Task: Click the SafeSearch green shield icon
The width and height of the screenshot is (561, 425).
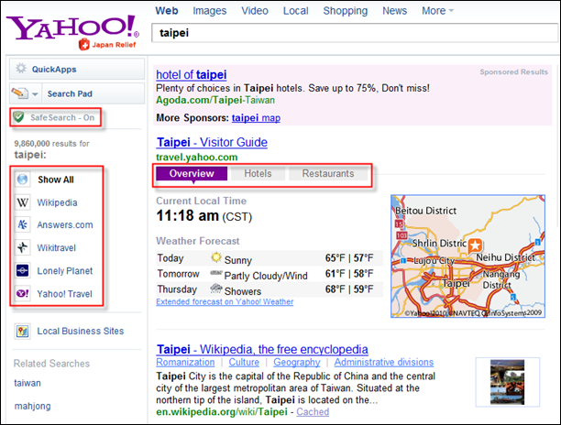Action: 18,117
